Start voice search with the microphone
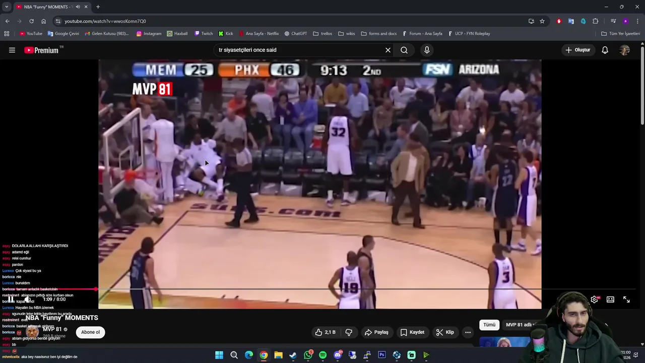The height and width of the screenshot is (363, 645). coord(427,50)
